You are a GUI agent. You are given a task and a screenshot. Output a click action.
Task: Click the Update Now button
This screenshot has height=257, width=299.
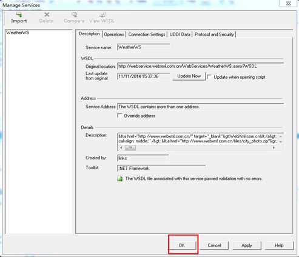[x=189, y=76]
